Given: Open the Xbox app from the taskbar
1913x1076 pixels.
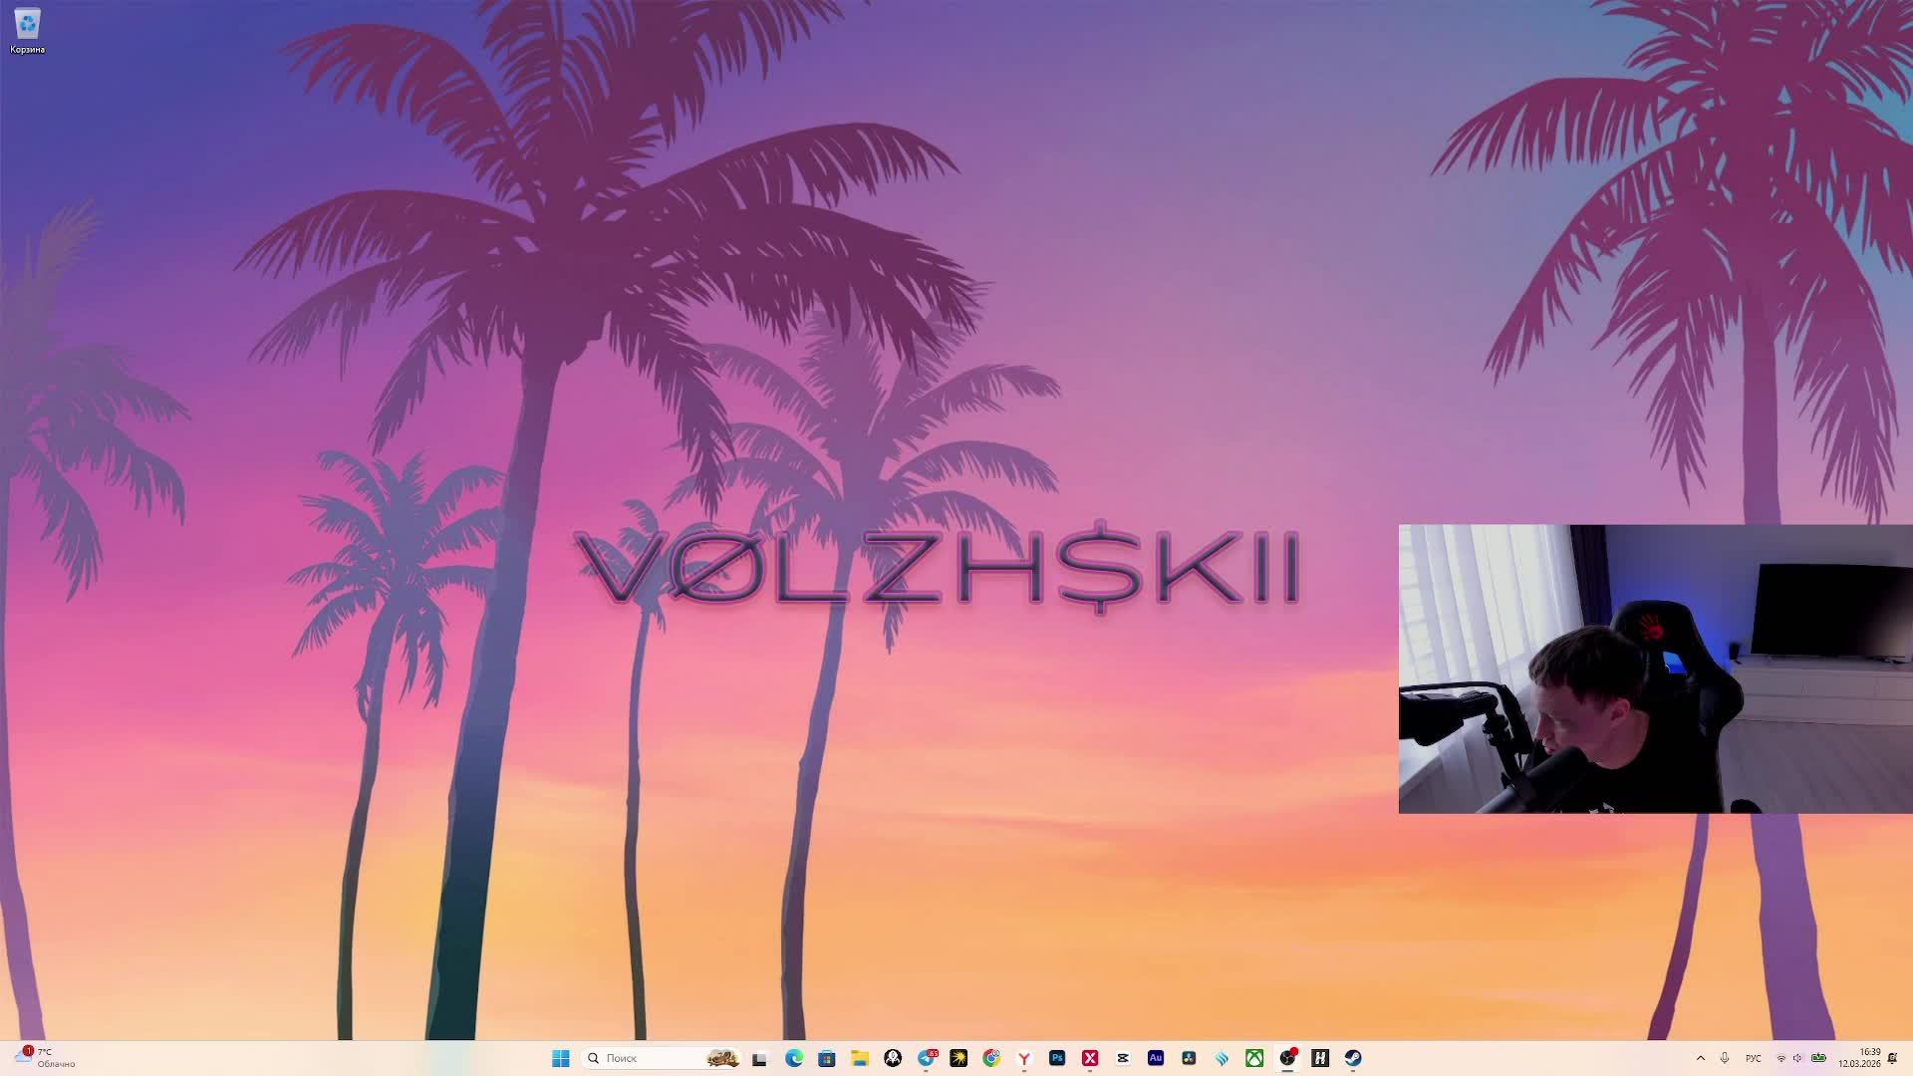Looking at the screenshot, I should 1254,1058.
